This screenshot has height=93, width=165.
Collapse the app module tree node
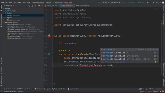4,9
